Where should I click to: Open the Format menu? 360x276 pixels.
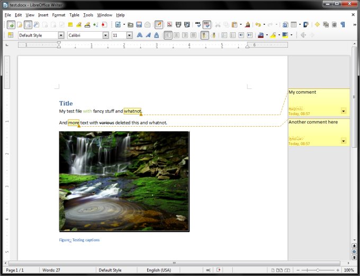pos(59,15)
